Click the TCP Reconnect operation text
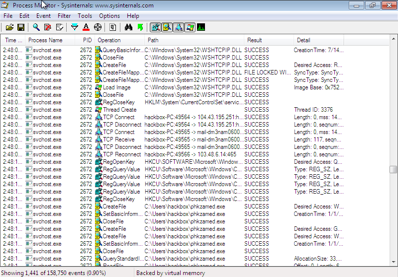This screenshot has width=398, height=277. coord(122,154)
